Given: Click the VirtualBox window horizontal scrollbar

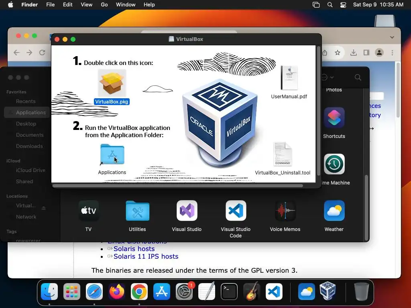Looking at the screenshot, I should coord(178,186).
